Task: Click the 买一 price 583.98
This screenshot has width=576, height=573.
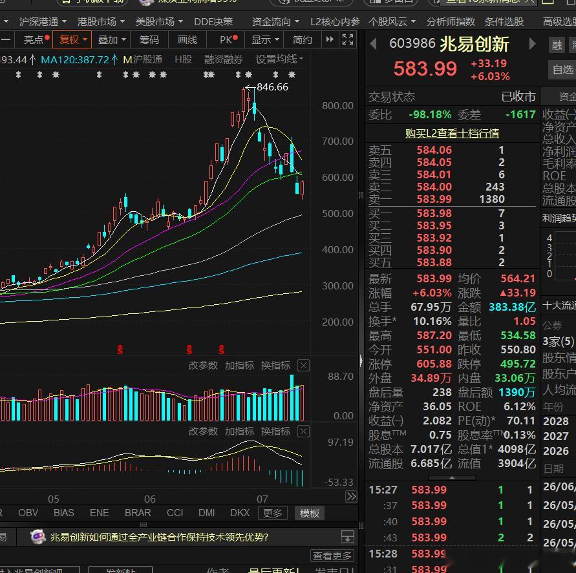Action: coord(434,213)
